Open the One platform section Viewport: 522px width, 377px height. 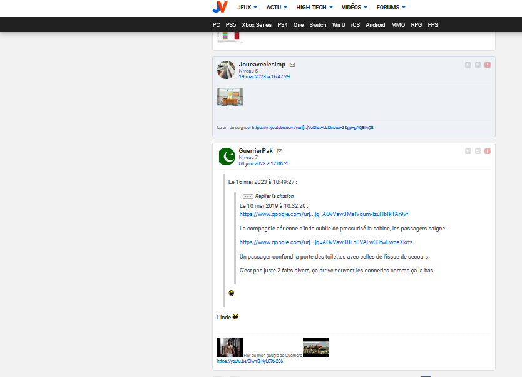(x=299, y=25)
